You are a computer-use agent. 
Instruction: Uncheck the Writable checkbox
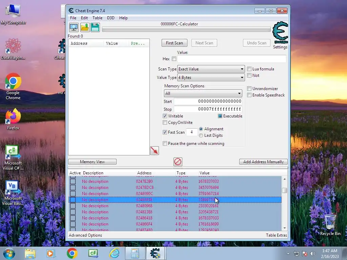[x=165, y=116]
